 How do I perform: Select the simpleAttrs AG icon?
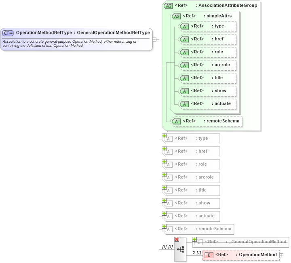[176, 17]
